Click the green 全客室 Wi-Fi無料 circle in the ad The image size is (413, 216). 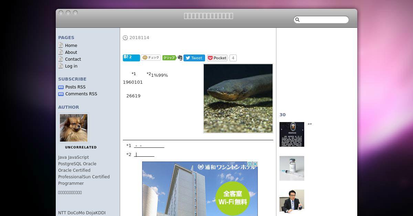232,198
